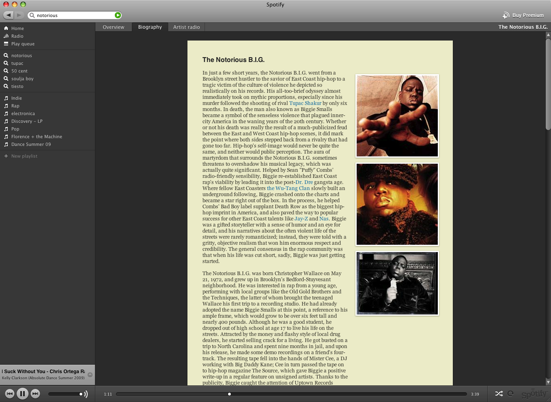The image size is (551, 402).
Task: Open Radio in the sidebar
Action: [47, 36]
